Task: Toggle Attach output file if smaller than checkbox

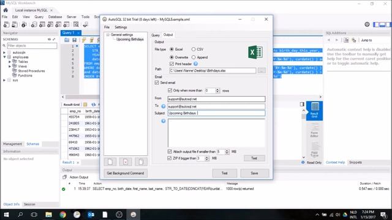Action: click(x=170, y=152)
